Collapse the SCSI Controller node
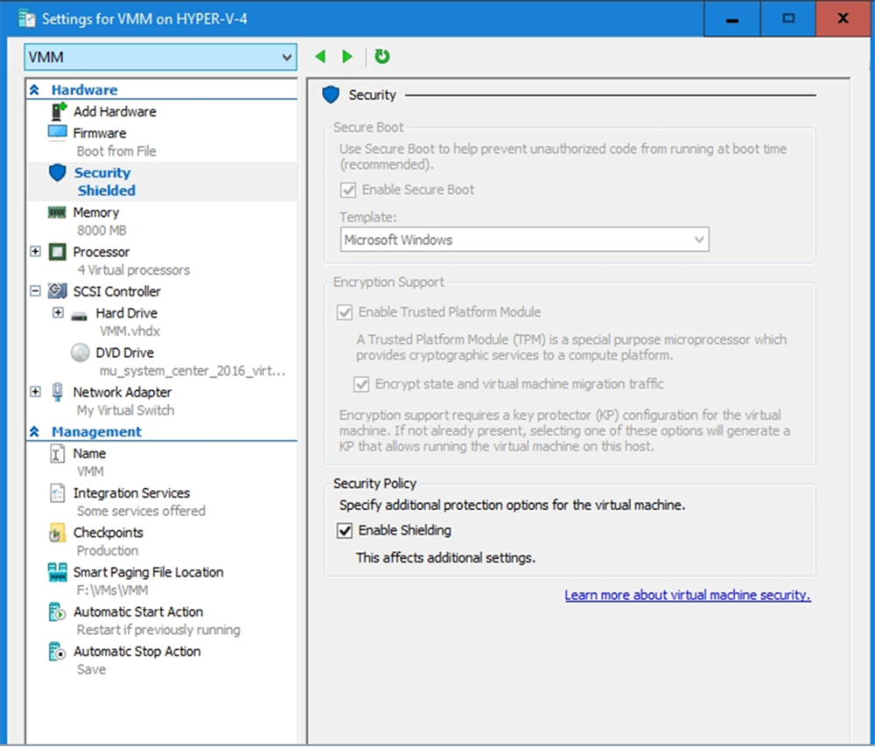Screen dimensions: 875x747 [x=35, y=291]
